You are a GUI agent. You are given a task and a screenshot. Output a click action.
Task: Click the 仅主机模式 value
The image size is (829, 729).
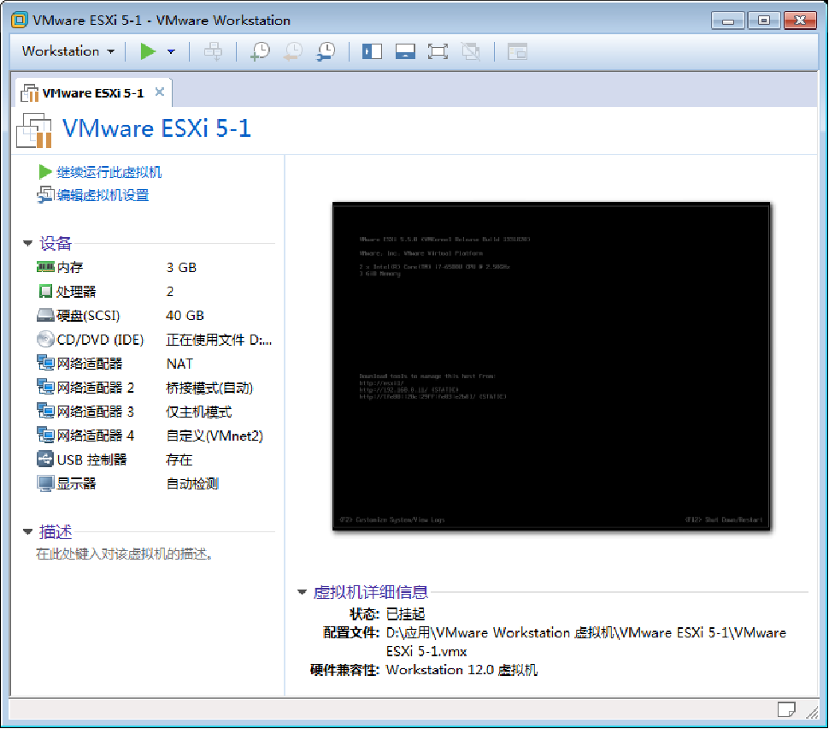(x=199, y=412)
